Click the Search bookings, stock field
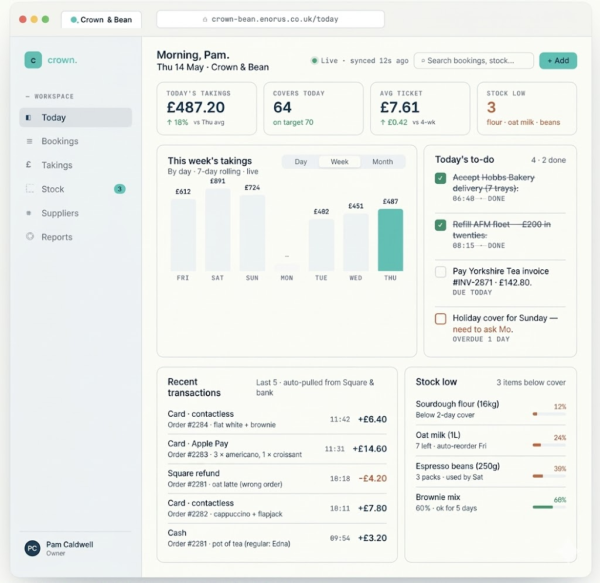Viewport: 600px width, 583px height. [x=473, y=60]
